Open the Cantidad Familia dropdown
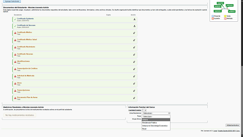The image size is (243, 137). tap(144, 110)
